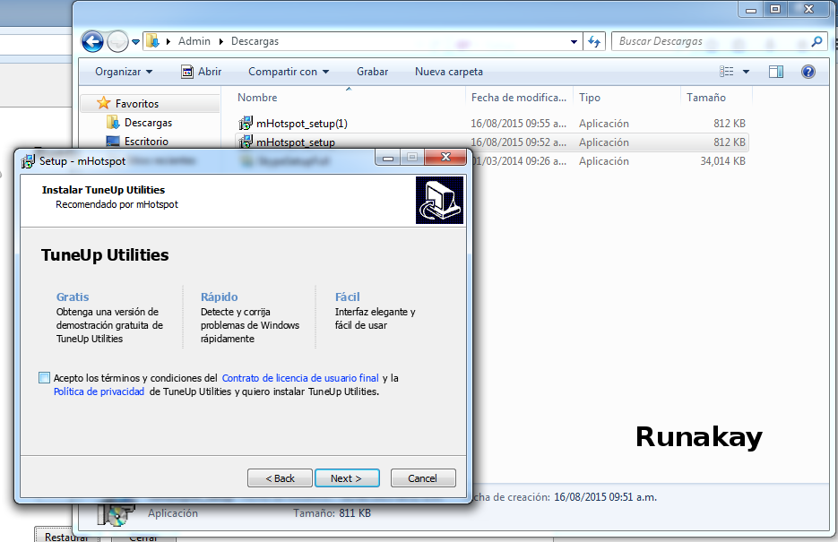The width and height of the screenshot is (838, 542).
Task: Click the search magnifier icon
Action: [x=816, y=41]
